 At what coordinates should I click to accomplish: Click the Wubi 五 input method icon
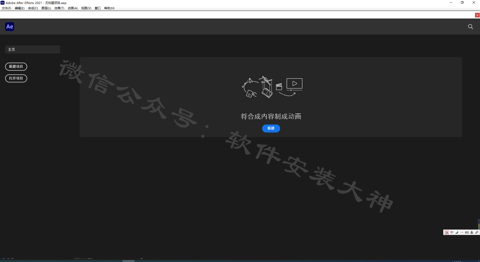(x=447, y=232)
